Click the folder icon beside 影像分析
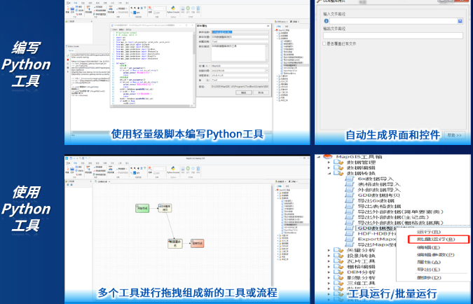This screenshot has width=473, height=304. 338,277
